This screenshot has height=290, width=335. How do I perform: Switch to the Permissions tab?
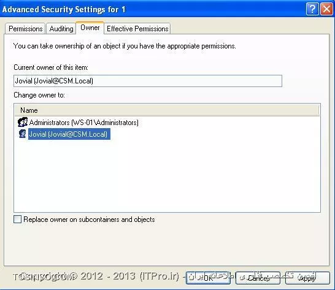click(x=25, y=29)
